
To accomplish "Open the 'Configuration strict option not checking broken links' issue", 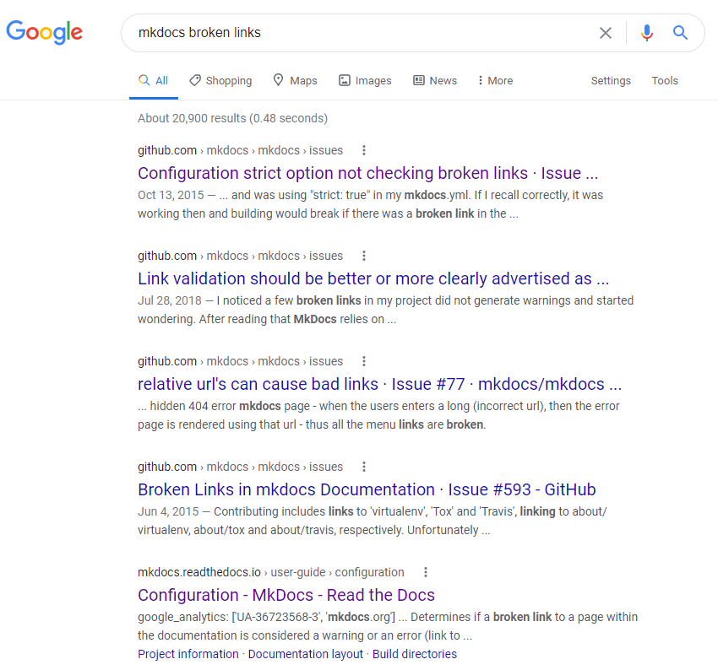I will click(368, 173).
